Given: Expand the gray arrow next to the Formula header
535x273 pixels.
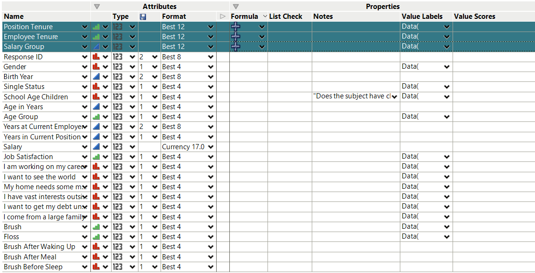Looking at the screenshot, I should (222, 16).
